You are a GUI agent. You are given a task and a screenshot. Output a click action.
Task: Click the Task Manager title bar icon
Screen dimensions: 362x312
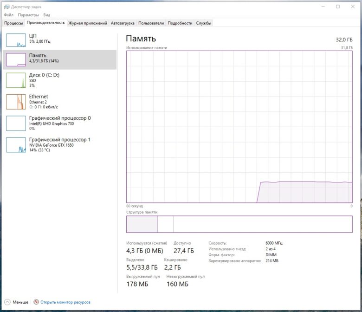click(6, 7)
